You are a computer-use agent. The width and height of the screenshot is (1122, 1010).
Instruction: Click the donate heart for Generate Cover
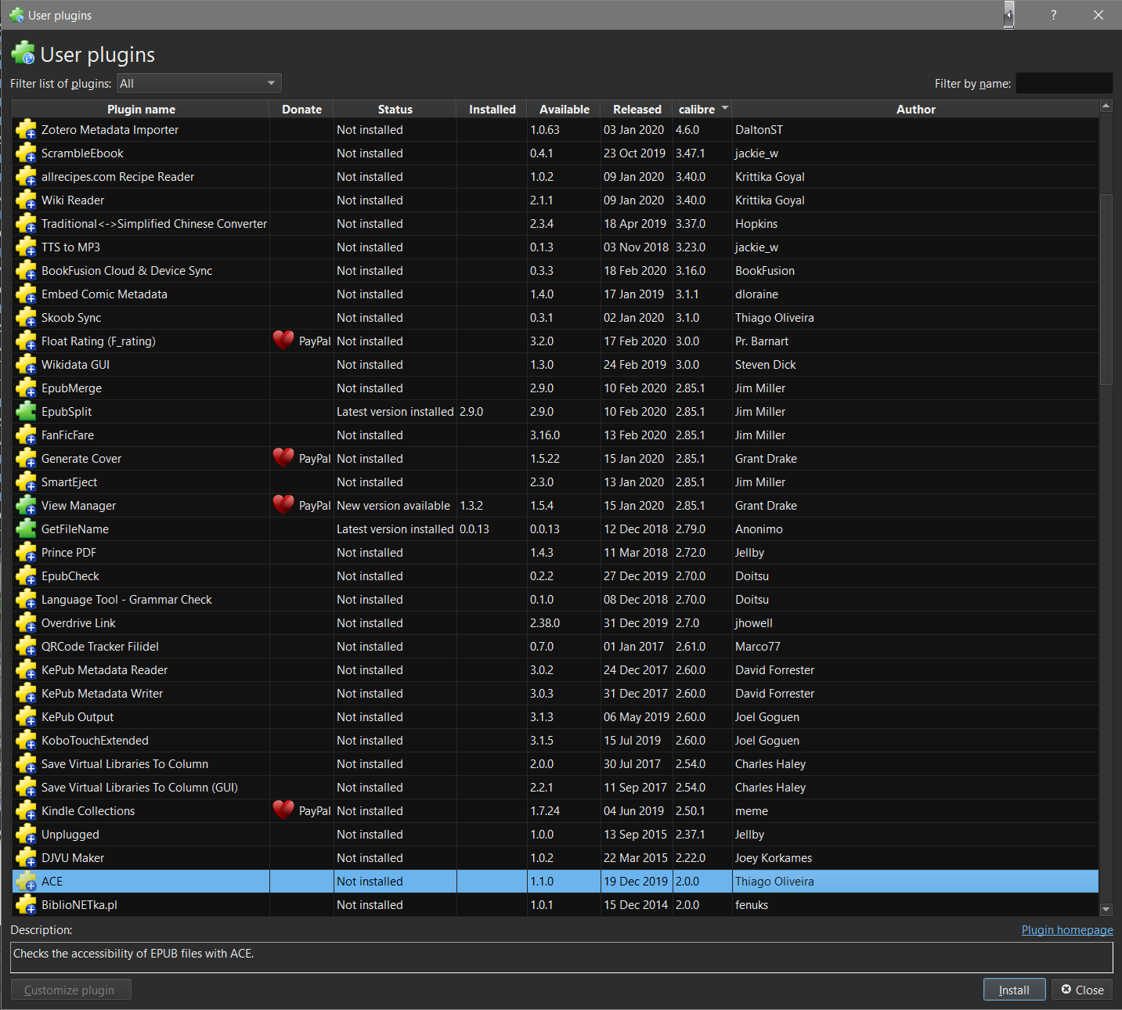pos(283,458)
